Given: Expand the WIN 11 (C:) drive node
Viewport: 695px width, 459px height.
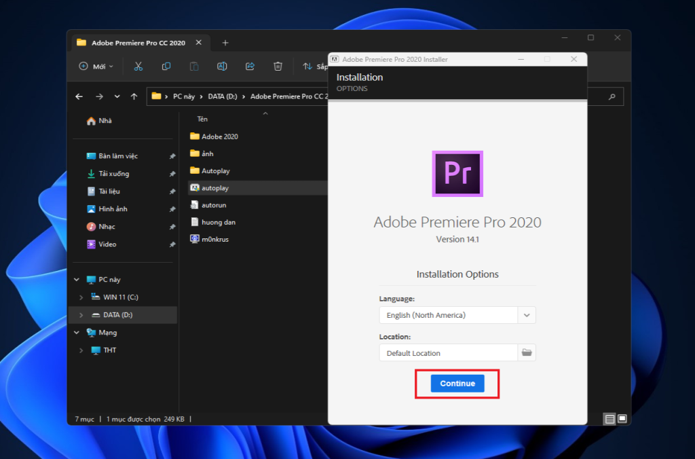Looking at the screenshot, I should pyautogui.click(x=81, y=297).
